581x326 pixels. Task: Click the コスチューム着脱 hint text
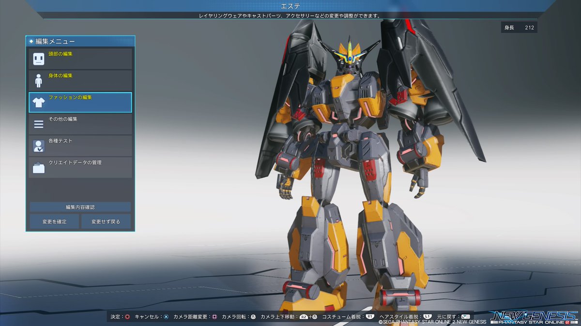(x=342, y=317)
